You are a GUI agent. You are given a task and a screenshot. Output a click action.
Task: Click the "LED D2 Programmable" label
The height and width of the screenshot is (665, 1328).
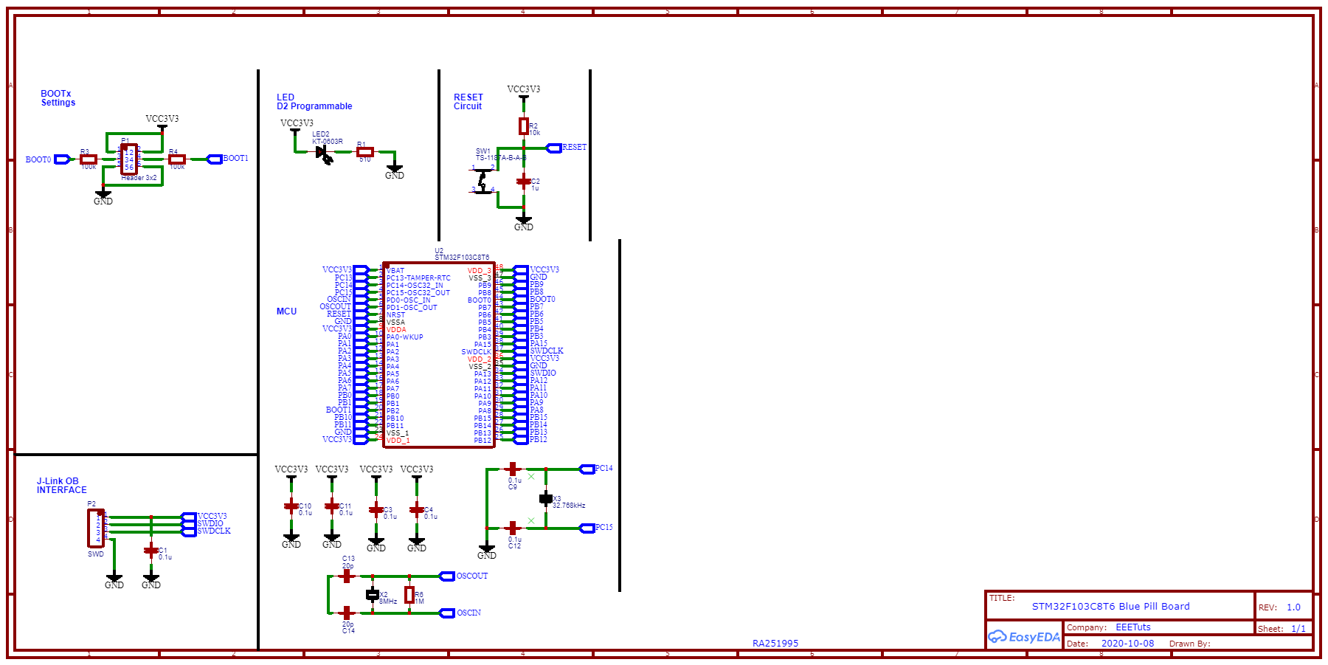click(x=314, y=102)
